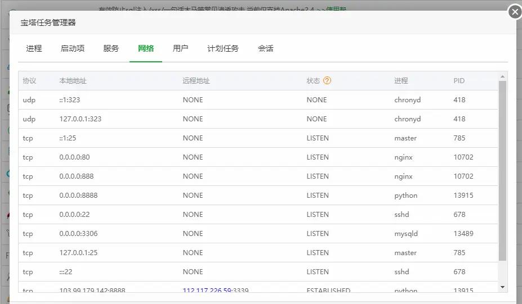Viewport: 522px width, 304px height.
Task: Click the help icon beside 状态 header
Action: click(327, 80)
